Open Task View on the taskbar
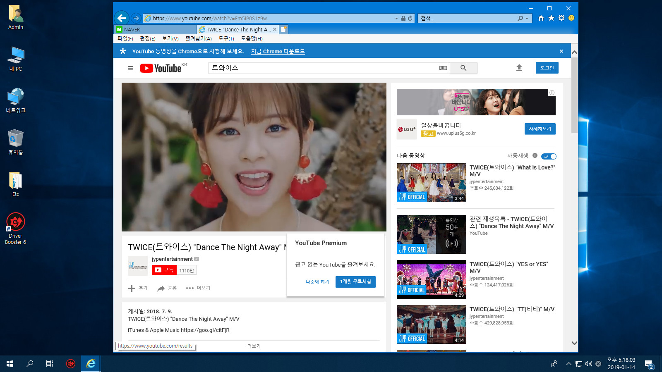662x372 pixels. [50, 364]
